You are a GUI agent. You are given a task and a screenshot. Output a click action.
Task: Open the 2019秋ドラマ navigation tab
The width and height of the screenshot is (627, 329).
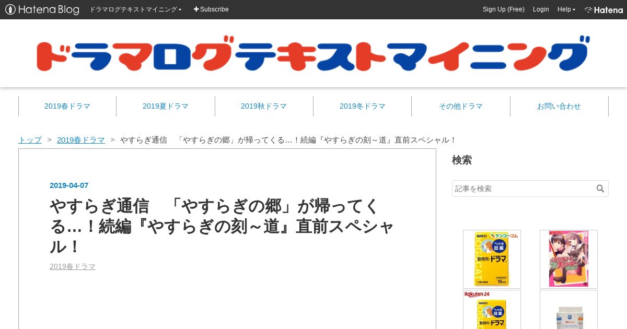[x=264, y=106]
